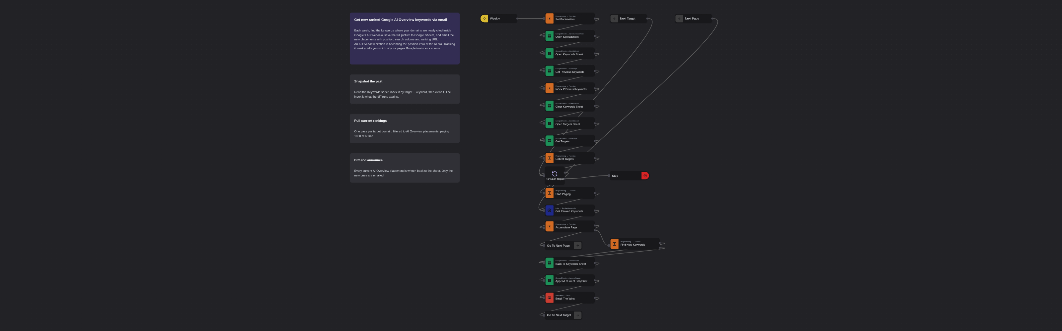Open the Snapshot the past note card

coord(405,89)
